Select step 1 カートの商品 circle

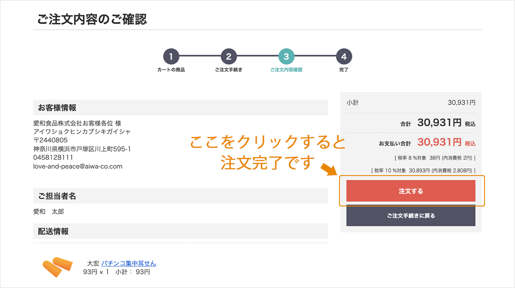point(171,56)
